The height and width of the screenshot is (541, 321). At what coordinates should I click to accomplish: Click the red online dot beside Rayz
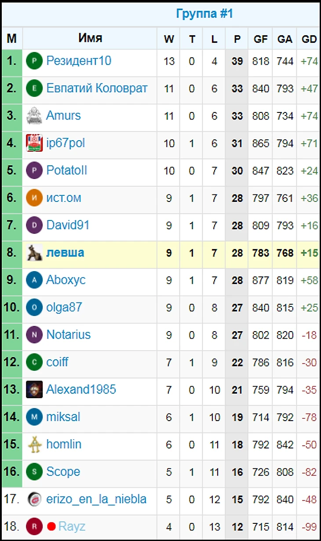pyautogui.click(x=51, y=526)
